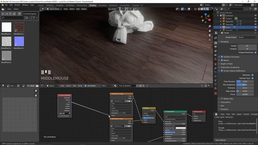This screenshot has width=258, height=145.
Task: Expand the Hair panel
Action: point(222,106)
